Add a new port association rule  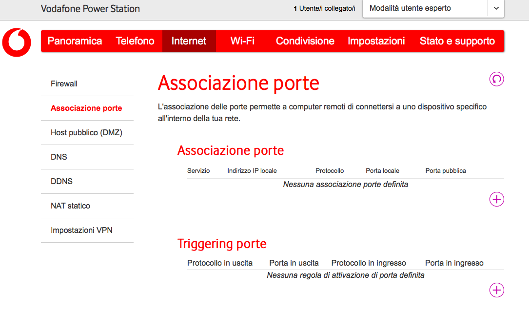pos(496,199)
